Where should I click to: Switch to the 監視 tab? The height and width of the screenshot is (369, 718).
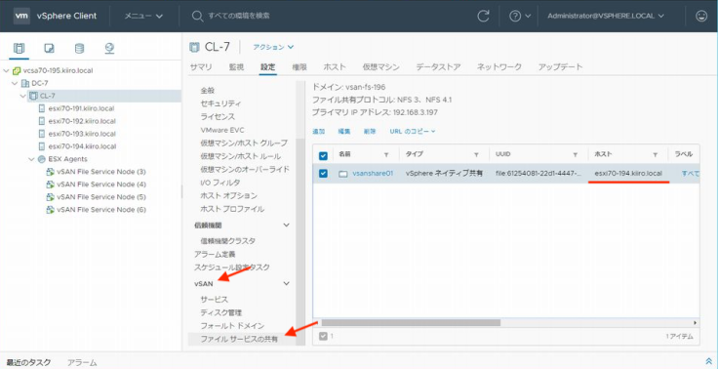point(236,67)
